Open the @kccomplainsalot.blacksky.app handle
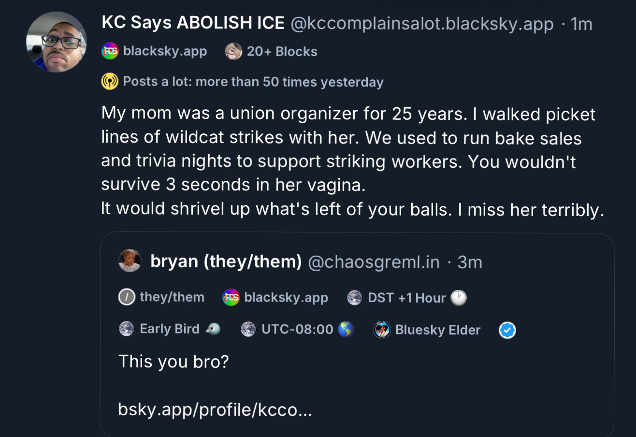This screenshot has width=636, height=437. pyautogui.click(x=421, y=23)
